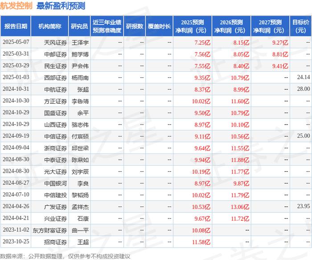Click researcher name 骆志伟
The height and width of the screenshot is (260, 312).
80,125
